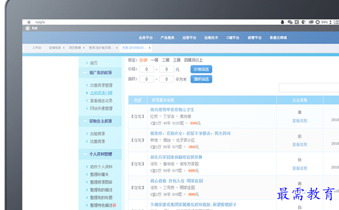Select the 四居及以上 room filter
The width and height of the screenshot is (339, 210).
click(194, 60)
